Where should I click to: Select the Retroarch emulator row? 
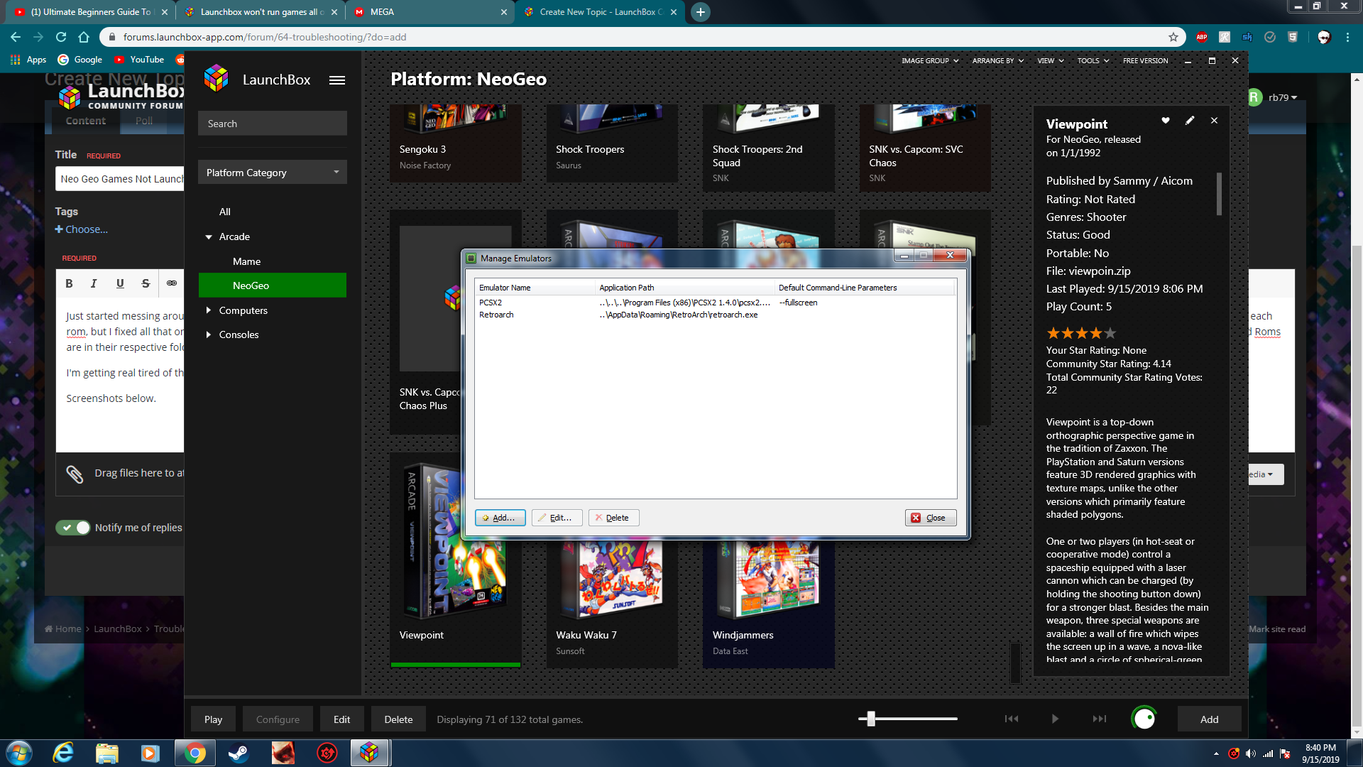716,315
